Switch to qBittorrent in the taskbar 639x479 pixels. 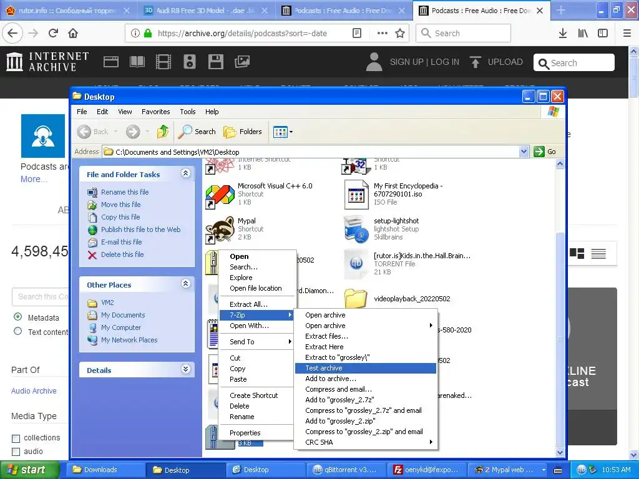click(346, 470)
